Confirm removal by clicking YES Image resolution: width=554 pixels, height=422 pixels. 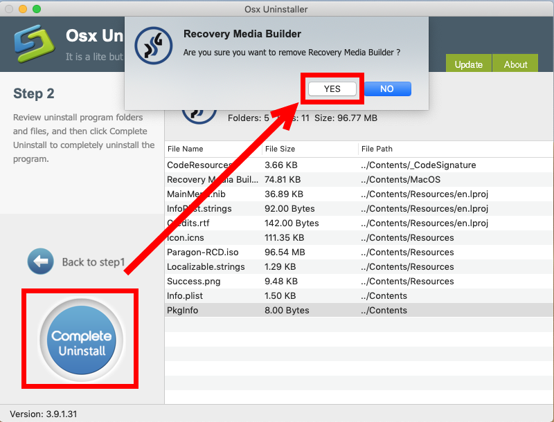[x=332, y=89]
